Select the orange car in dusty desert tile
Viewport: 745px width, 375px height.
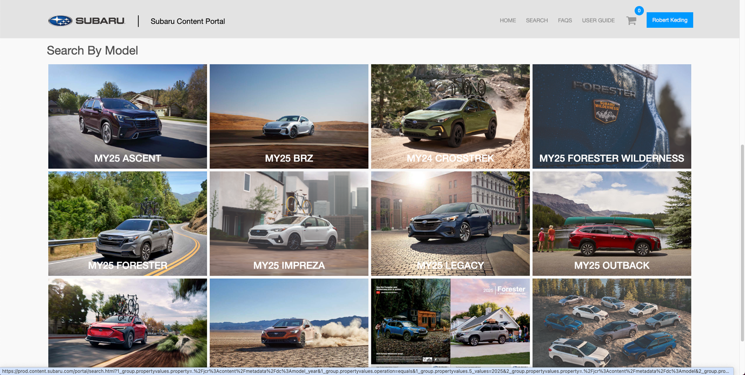289,323
